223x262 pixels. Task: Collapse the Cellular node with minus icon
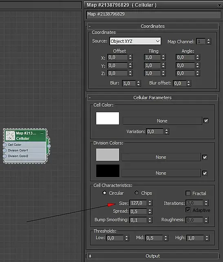[x=42, y=133]
